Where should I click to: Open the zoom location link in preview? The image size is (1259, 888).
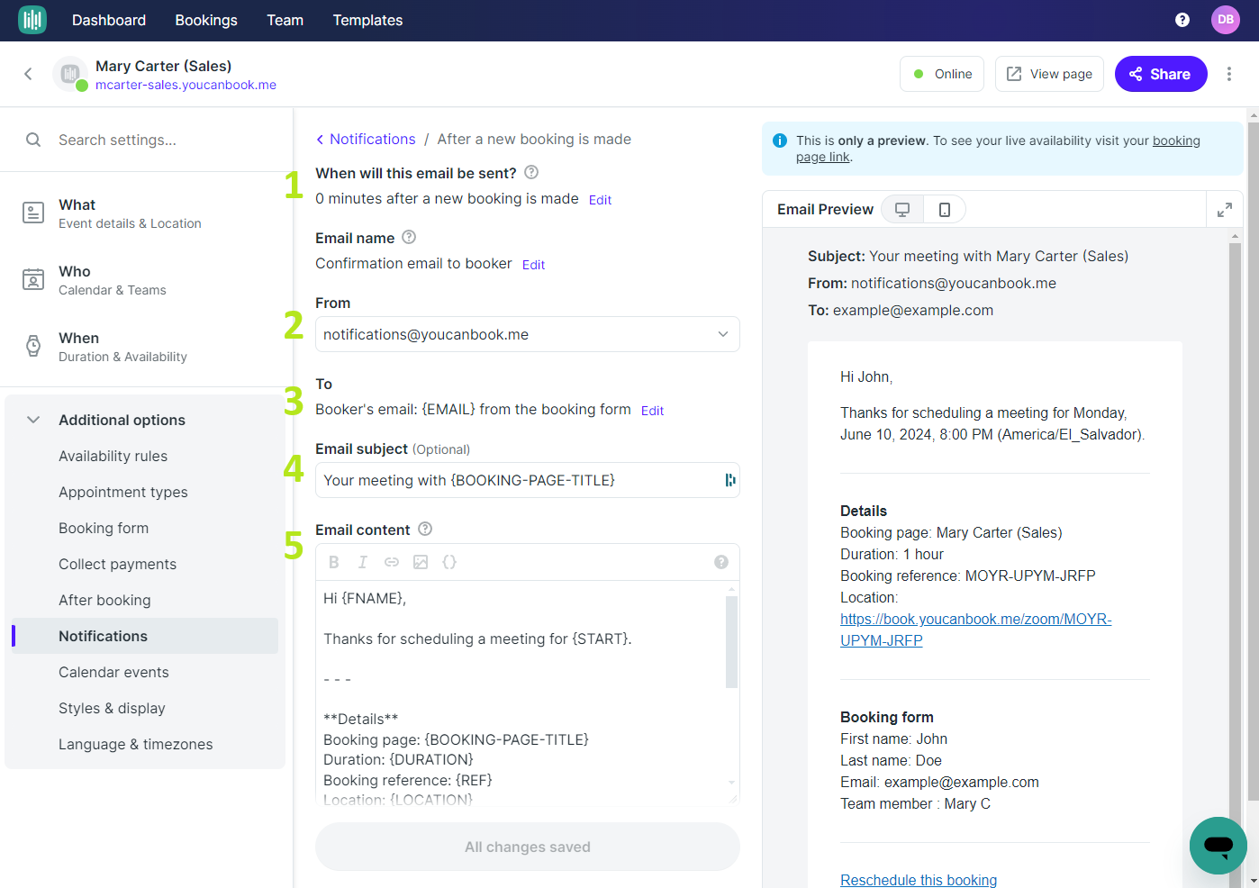pos(975,630)
